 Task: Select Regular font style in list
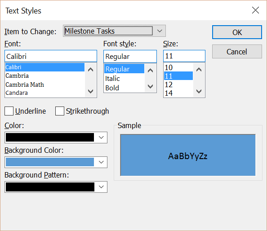[125, 69]
